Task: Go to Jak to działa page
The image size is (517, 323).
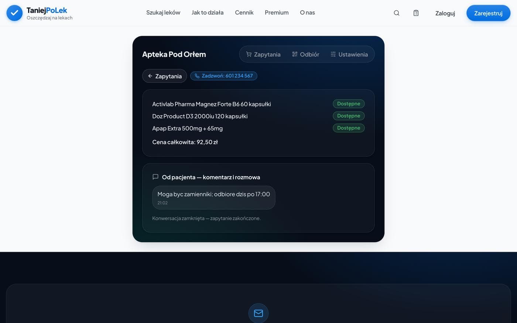Action: [208, 13]
